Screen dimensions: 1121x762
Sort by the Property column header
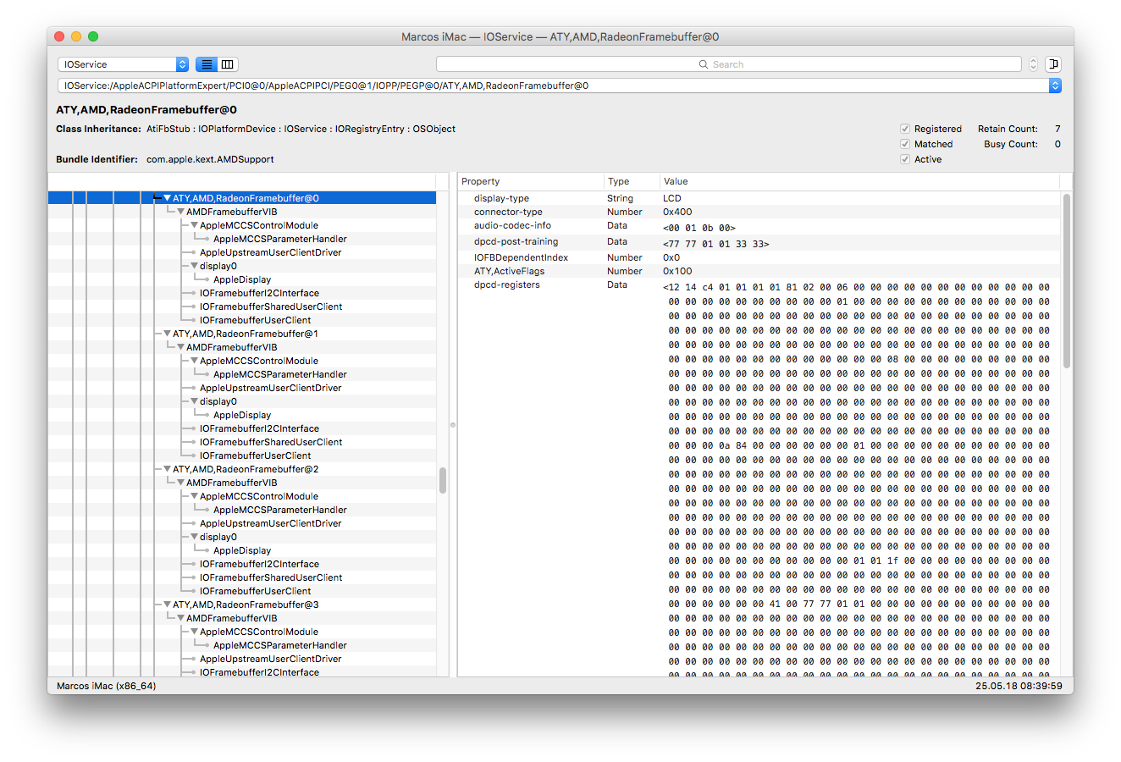[531, 181]
